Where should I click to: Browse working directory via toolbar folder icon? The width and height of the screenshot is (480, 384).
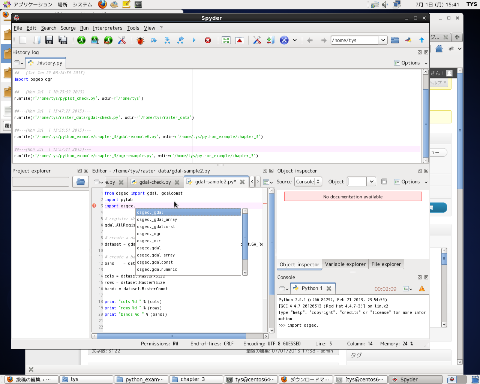pos(395,40)
